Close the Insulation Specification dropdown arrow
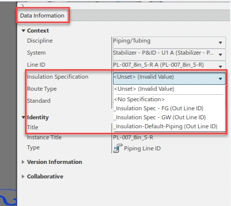This screenshot has width=231, height=206. click(x=220, y=79)
